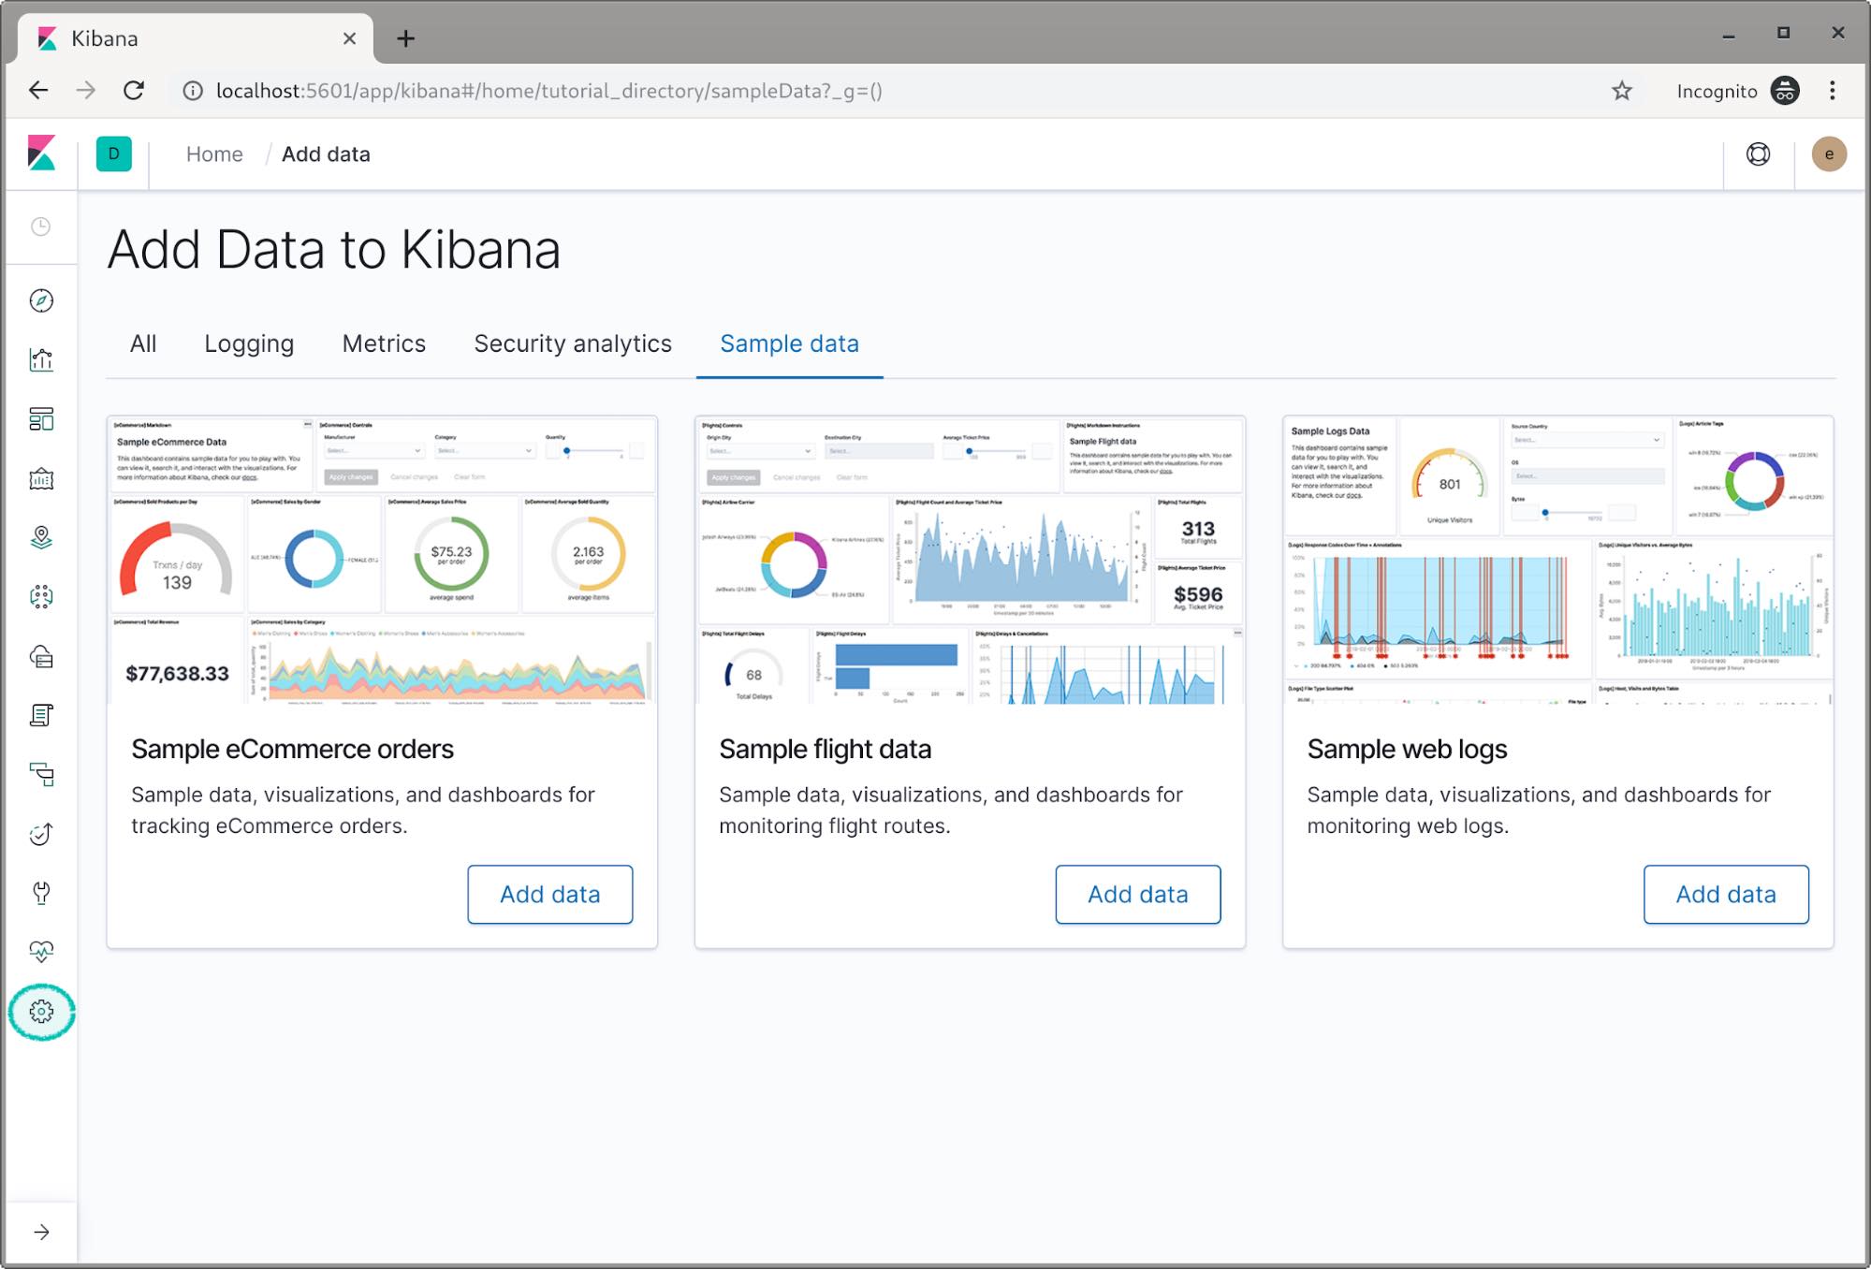The height and width of the screenshot is (1270, 1871).
Task: Select the Visualize Library icon in sidebar
Action: click(41, 360)
